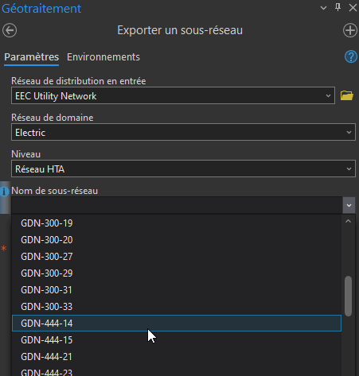Viewport: 359px width, 376px height.
Task: Open the Géotraitement pane options chevron
Action: [323, 8]
